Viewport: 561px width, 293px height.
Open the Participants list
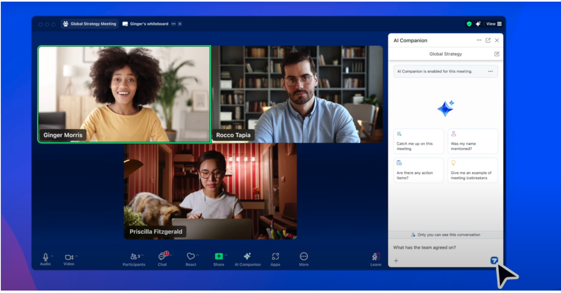(x=134, y=259)
